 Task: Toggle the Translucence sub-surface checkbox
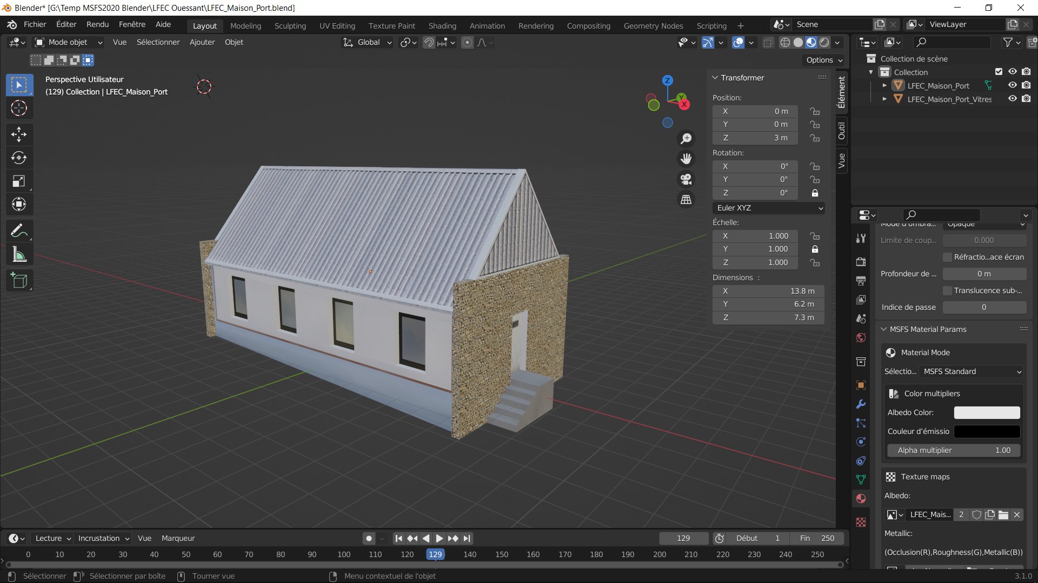pos(947,291)
